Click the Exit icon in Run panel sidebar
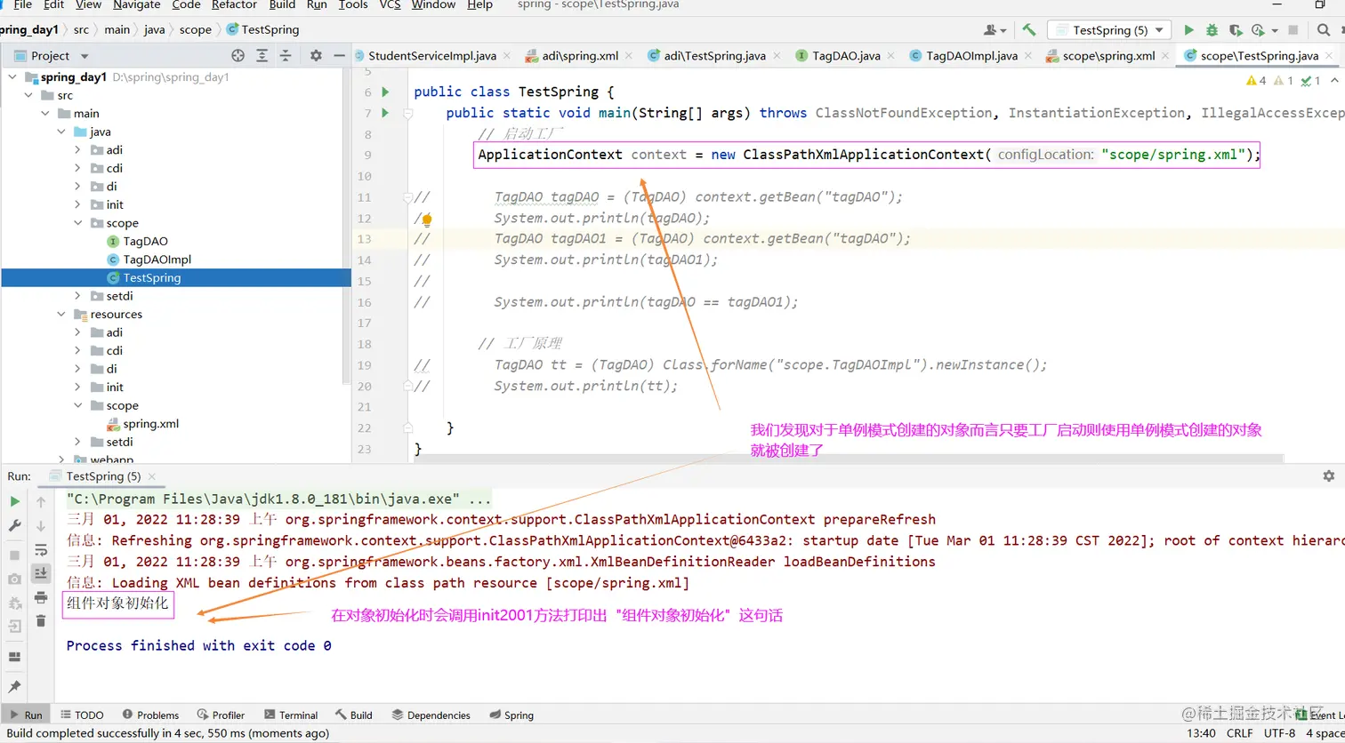This screenshot has width=1345, height=743. 14,627
